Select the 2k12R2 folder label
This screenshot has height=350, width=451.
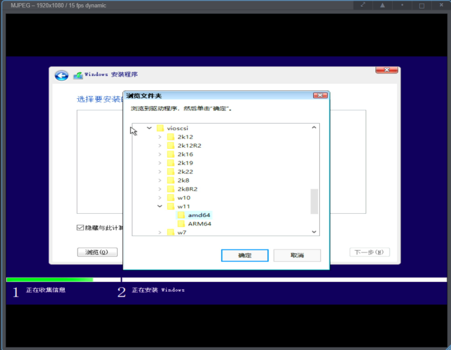coord(189,146)
